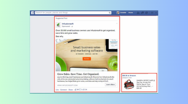The width and height of the screenshot is (188, 104).
Task: Open the friend requests icon
Action: (138, 13)
